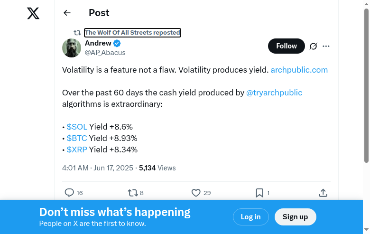Open the archpublic.com link

(x=299, y=70)
